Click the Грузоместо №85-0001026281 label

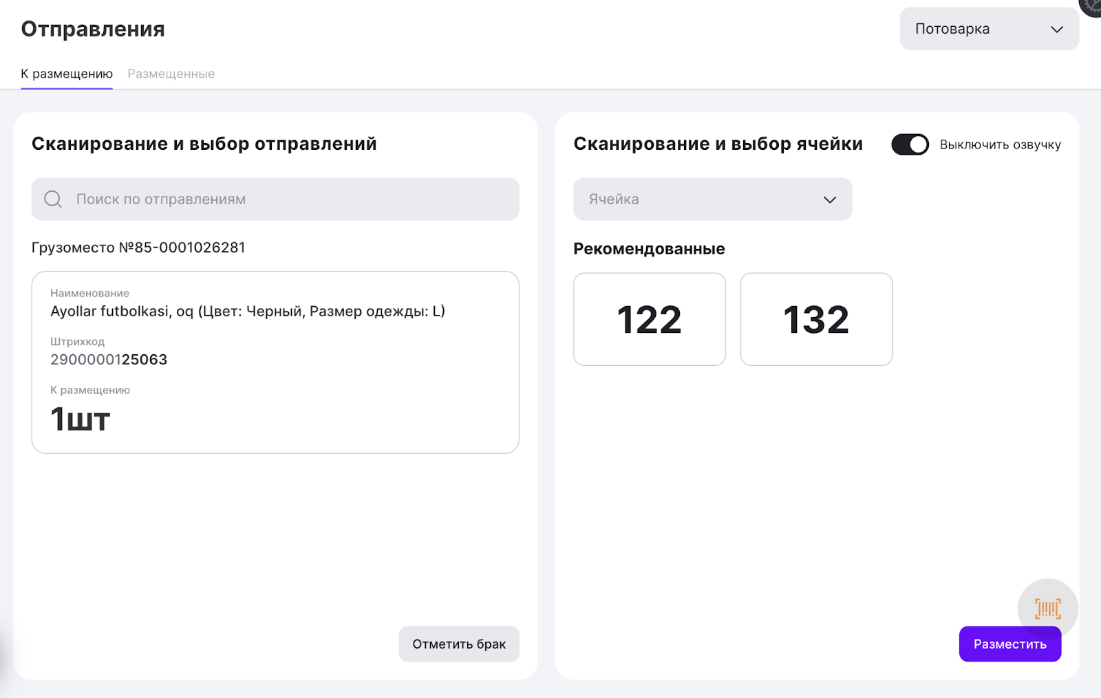(x=138, y=248)
